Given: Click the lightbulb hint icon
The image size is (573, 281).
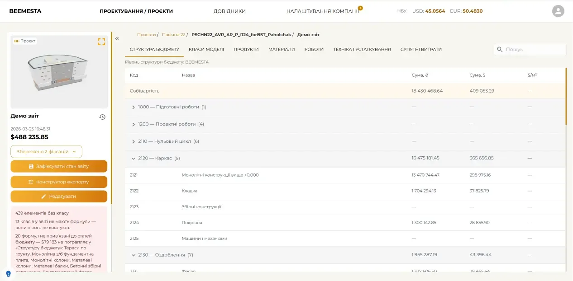Looking at the screenshot, I should click(8, 274).
